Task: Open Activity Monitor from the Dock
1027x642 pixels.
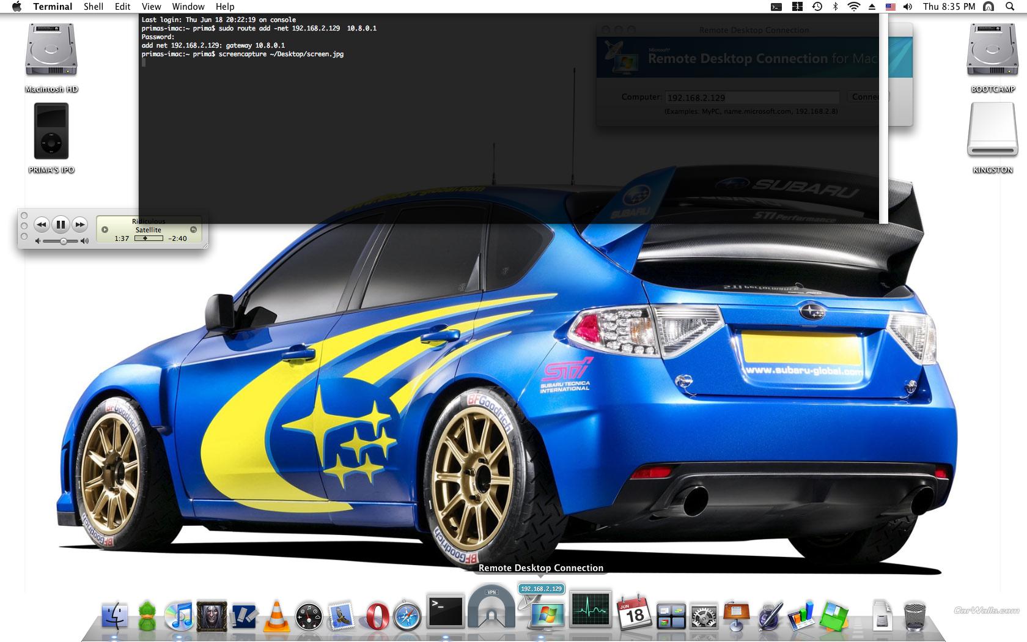Action: click(x=591, y=610)
